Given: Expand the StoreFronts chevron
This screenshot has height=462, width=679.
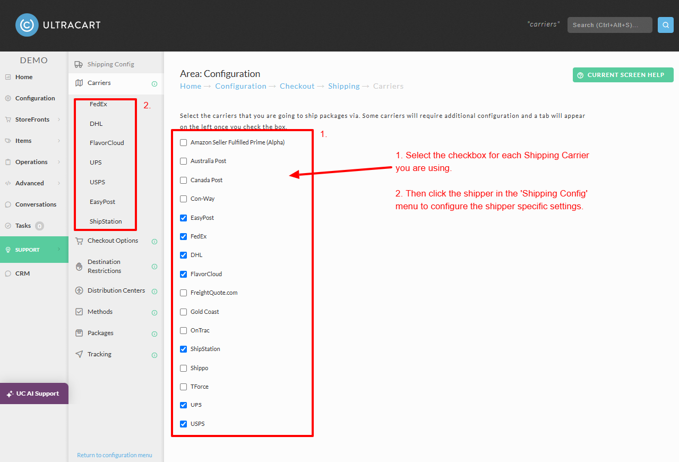Looking at the screenshot, I should coord(59,119).
